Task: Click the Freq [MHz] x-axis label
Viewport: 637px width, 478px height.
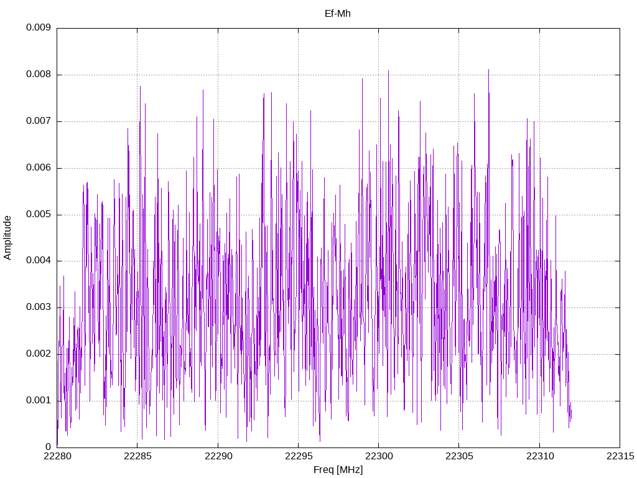Action: 338,470
